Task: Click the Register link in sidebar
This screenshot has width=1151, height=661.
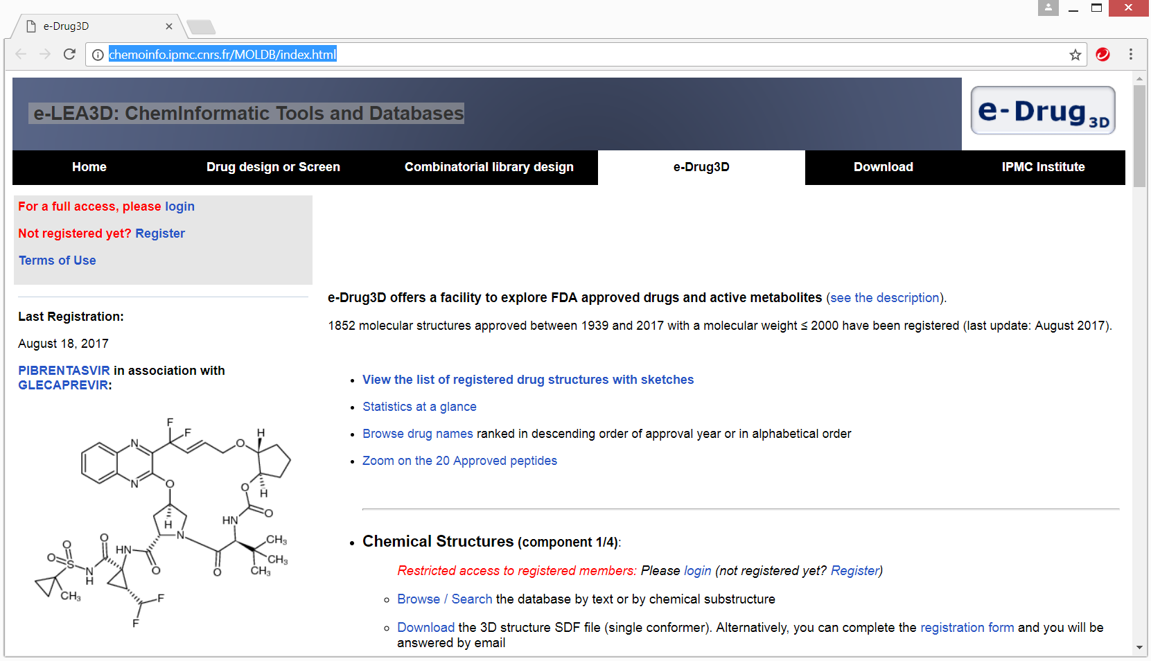Action: 160,233
